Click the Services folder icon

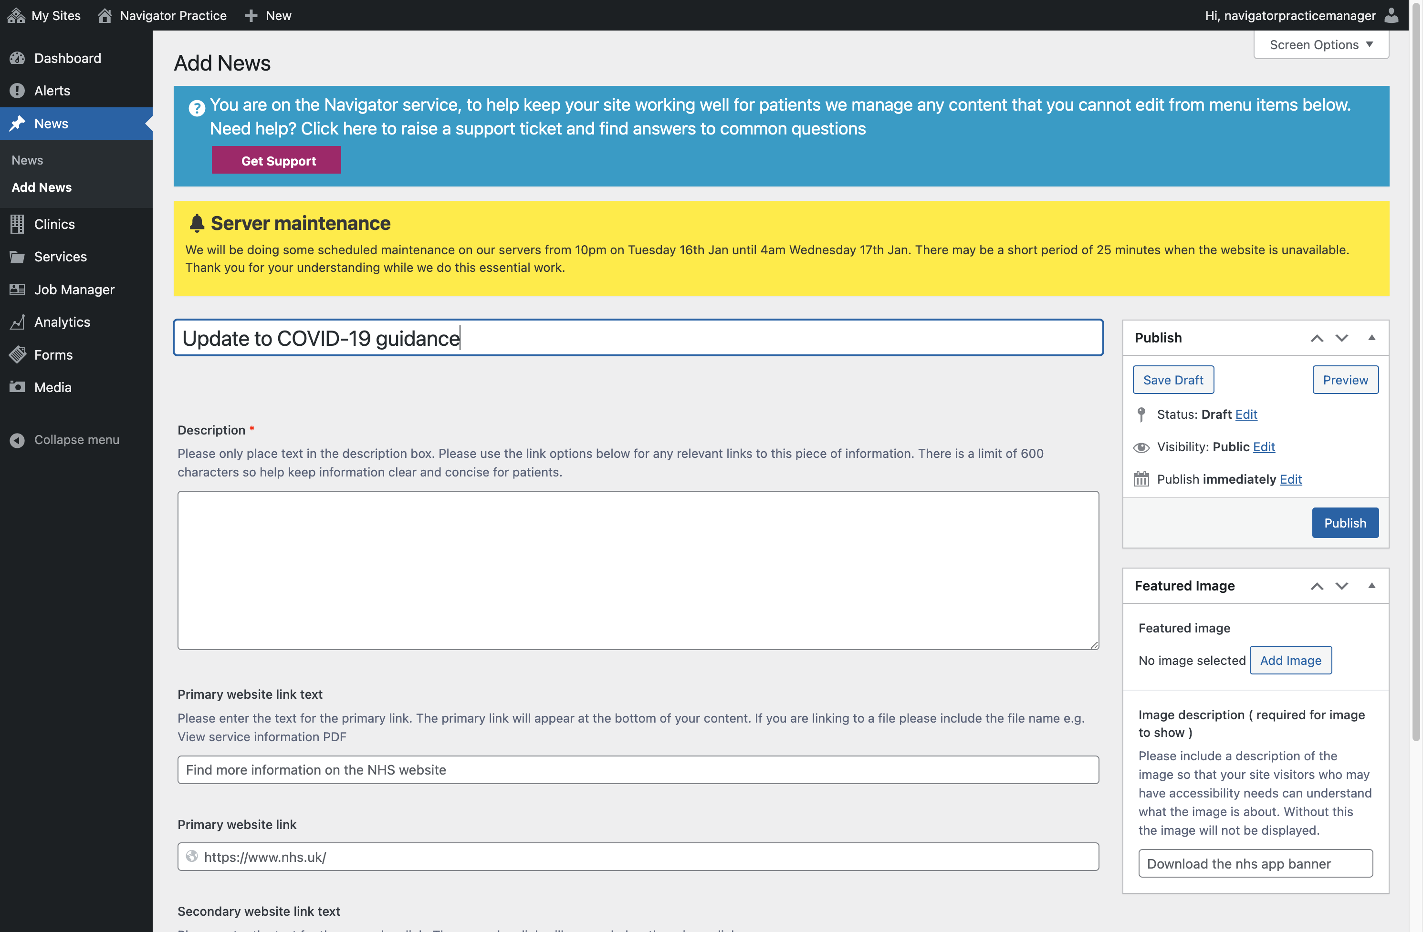[17, 257]
